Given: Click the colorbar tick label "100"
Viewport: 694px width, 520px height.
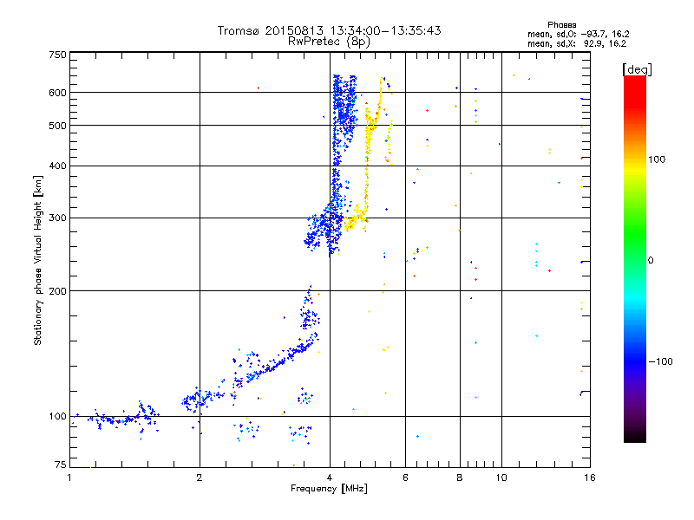Looking at the screenshot, I should (x=657, y=159).
